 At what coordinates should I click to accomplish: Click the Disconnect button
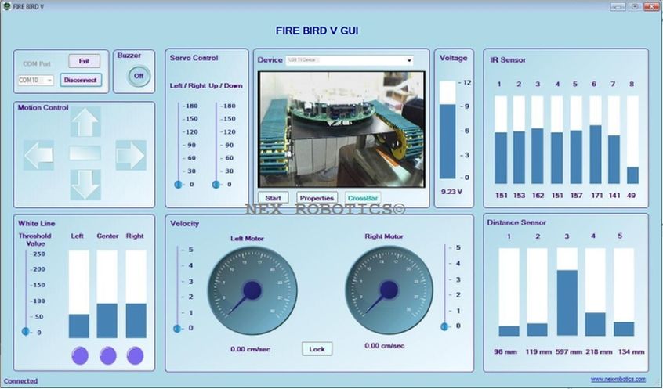(x=81, y=80)
